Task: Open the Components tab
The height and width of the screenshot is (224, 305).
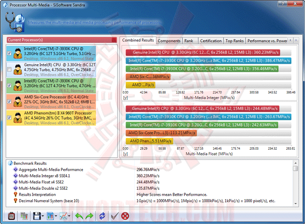Action: click(x=169, y=41)
